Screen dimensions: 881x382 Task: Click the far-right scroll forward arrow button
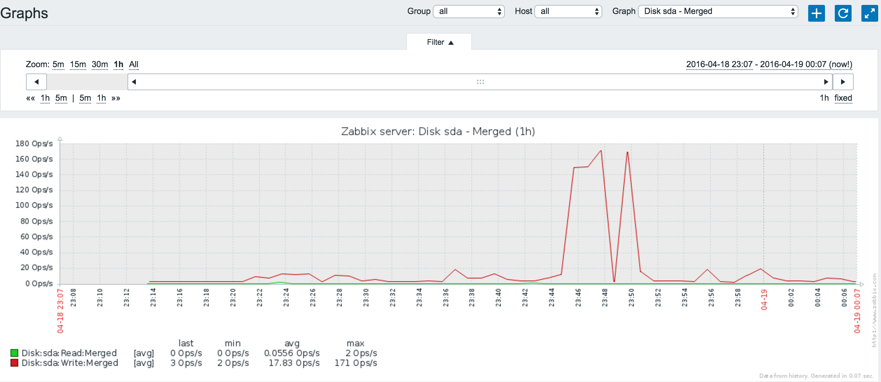point(843,82)
